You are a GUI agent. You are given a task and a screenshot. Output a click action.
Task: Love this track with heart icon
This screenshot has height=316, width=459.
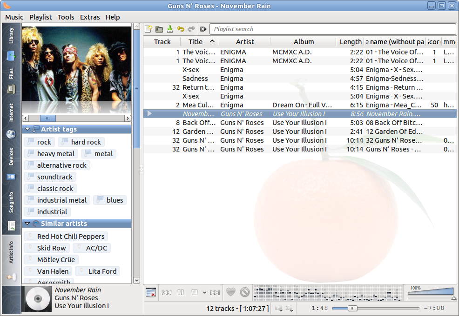point(231,292)
